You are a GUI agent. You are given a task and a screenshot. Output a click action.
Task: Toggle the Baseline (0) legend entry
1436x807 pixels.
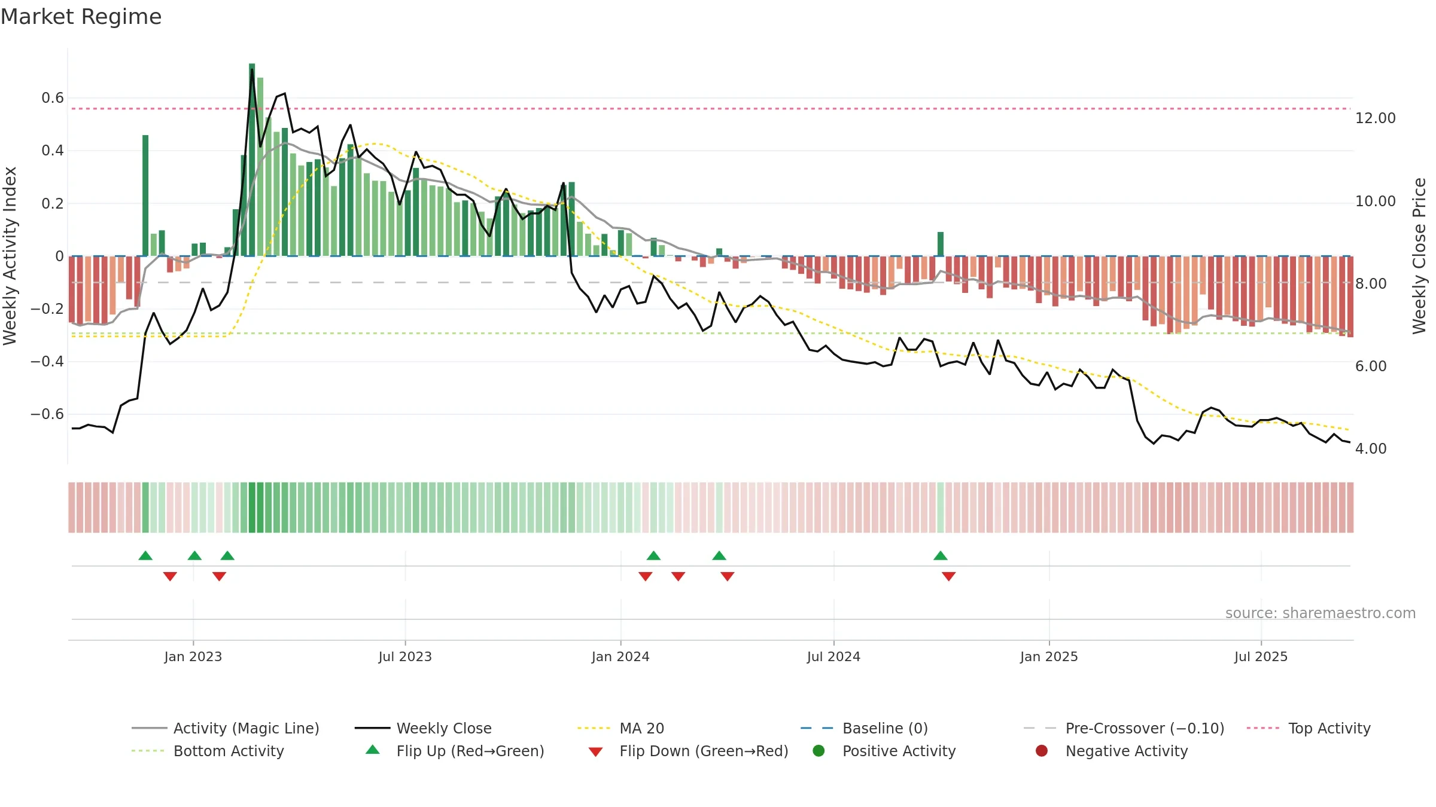click(x=864, y=728)
